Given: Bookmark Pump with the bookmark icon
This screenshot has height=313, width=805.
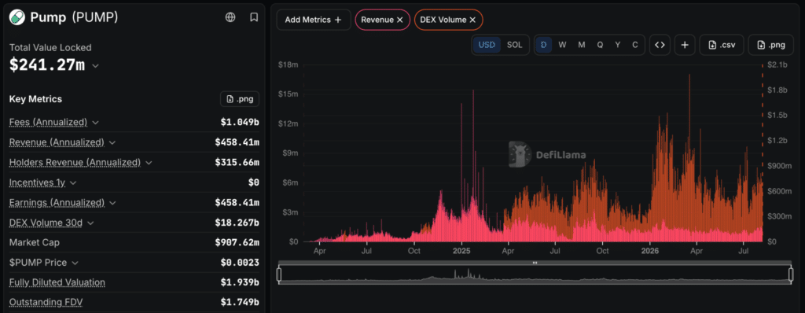Looking at the screenshot, I should 254,17.
